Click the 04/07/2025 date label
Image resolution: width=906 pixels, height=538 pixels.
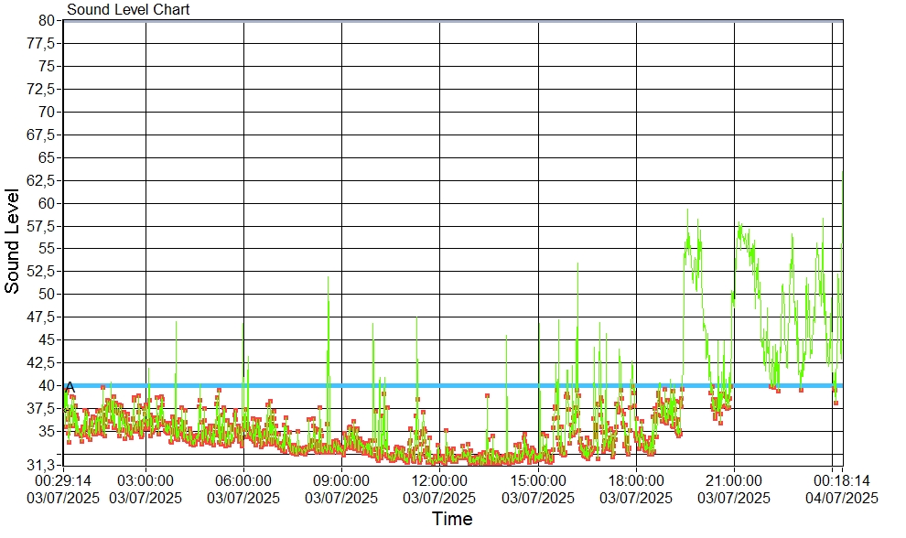point(842,498)
